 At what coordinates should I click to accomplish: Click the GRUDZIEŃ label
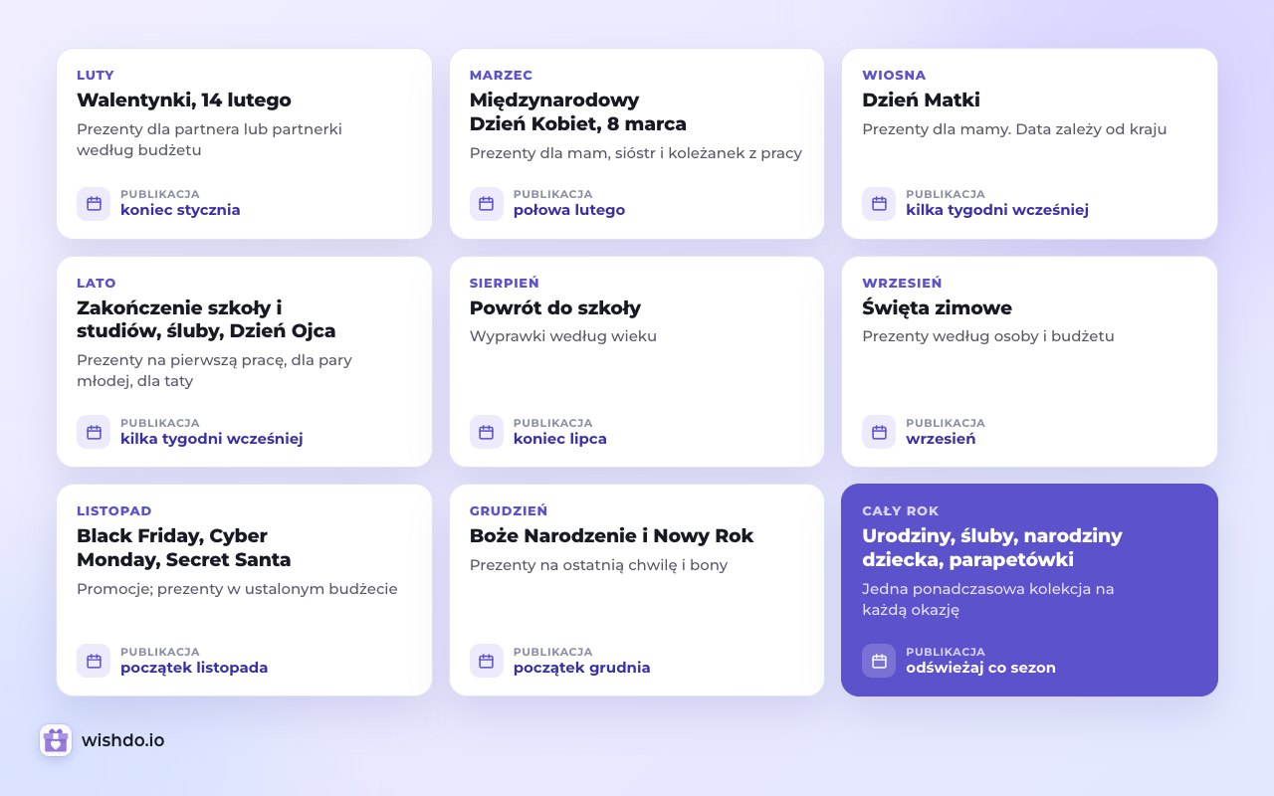[x=509, y=510]
